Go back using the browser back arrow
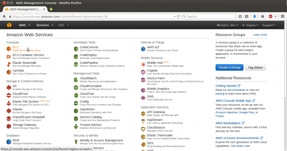The height and width of the screenshot is (151, 287). coord(4,16)
